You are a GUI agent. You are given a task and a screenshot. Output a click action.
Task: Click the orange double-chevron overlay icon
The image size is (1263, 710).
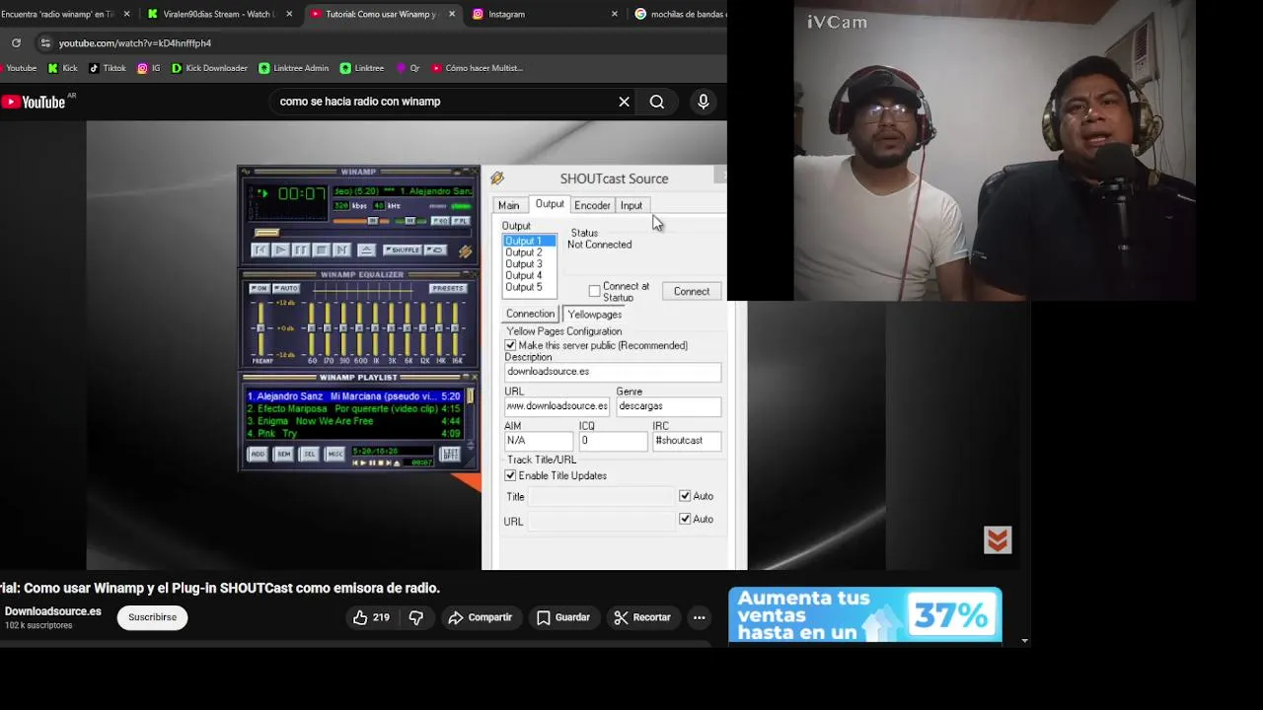click(998, 540)
